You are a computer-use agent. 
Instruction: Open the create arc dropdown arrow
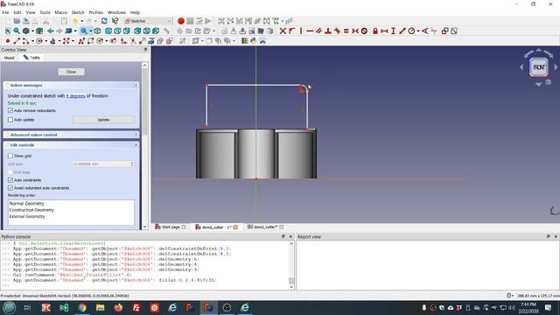pos(32,41)
